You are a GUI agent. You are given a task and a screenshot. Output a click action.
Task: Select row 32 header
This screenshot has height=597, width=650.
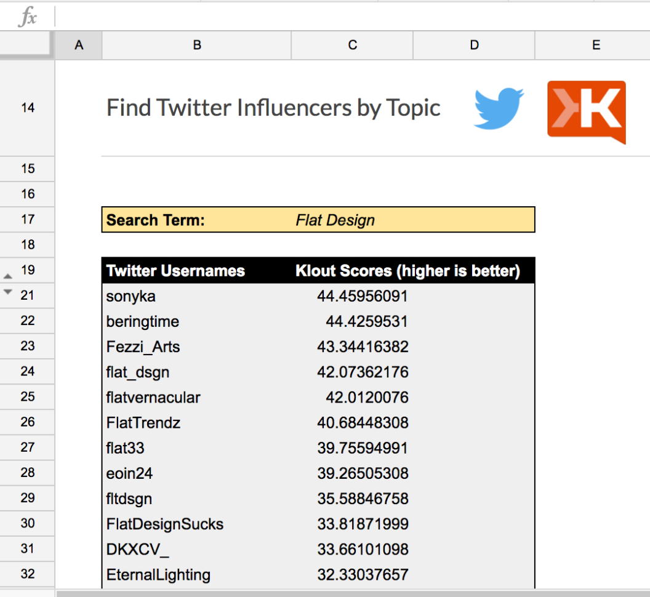click(x=28, y=574)
